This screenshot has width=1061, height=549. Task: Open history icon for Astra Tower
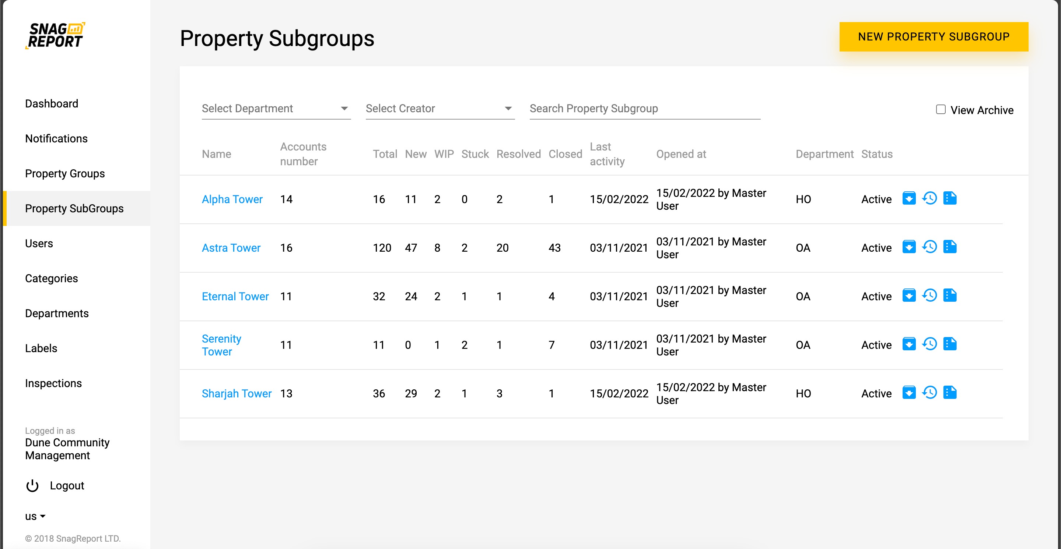[x=929, y=247]
